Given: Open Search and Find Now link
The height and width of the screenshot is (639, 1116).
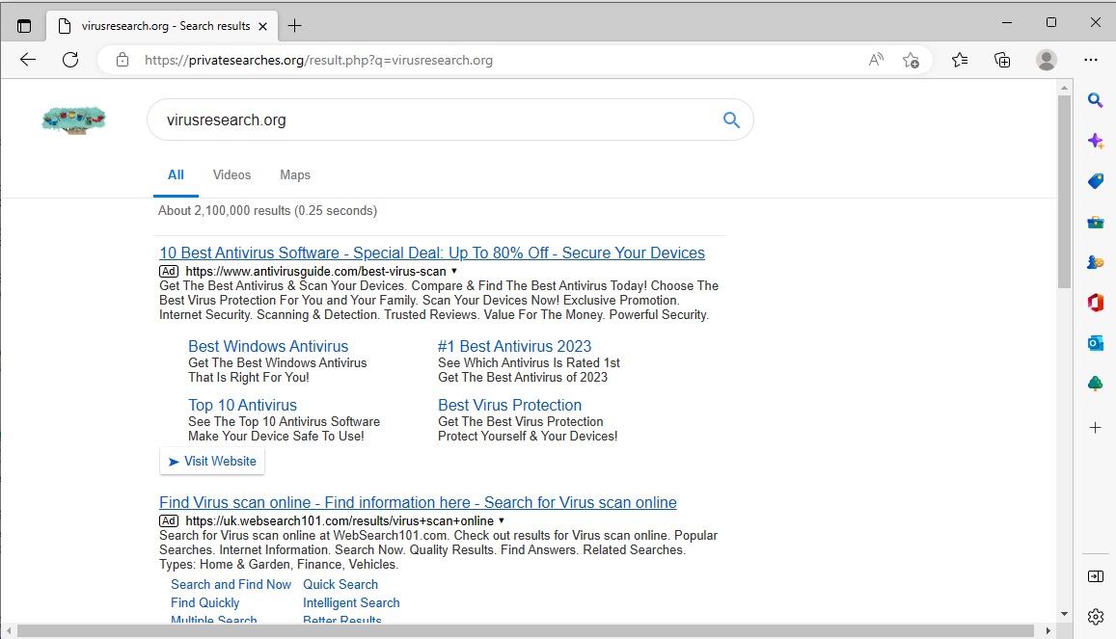Looking at the screenshot, I should coord(231,584).
